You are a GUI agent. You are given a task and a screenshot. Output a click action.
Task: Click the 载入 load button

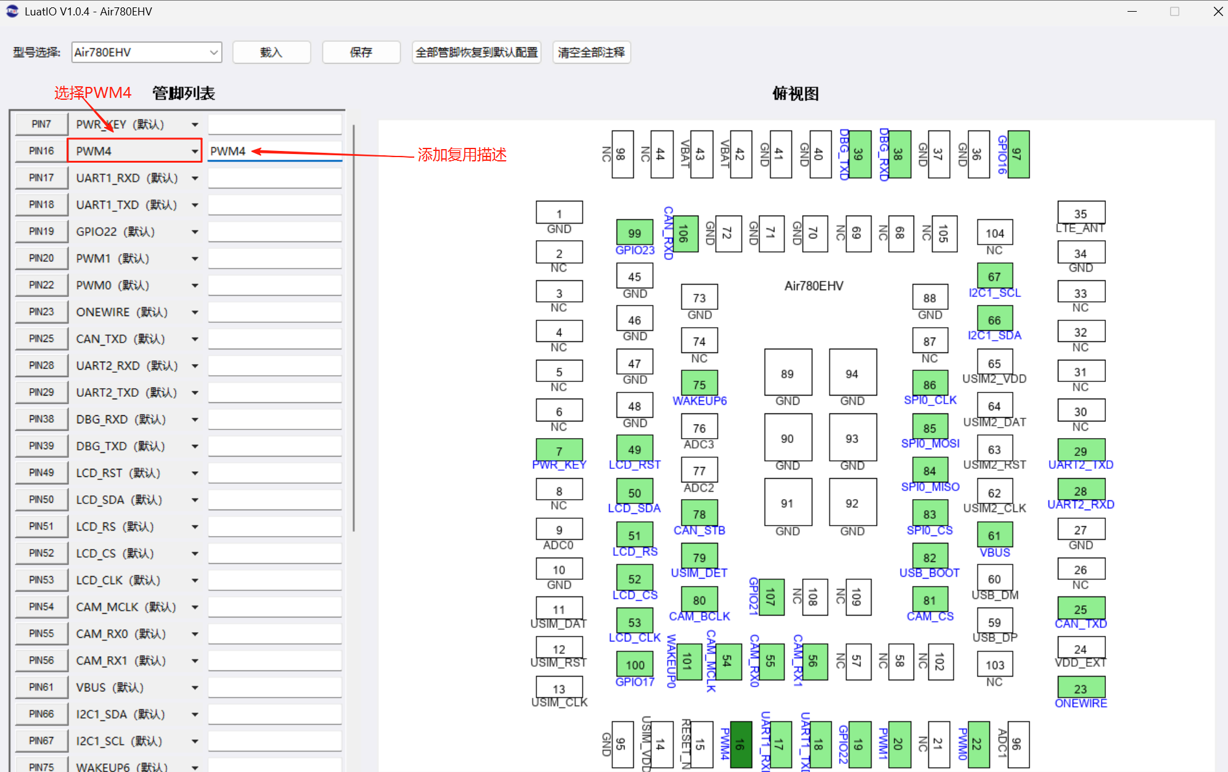pos(271,52)
